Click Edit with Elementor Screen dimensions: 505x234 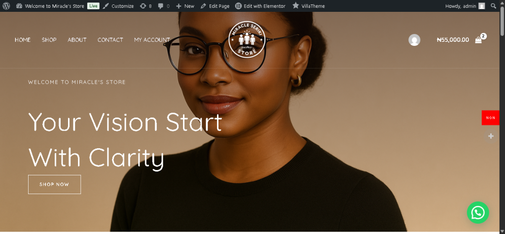[260, 6]
